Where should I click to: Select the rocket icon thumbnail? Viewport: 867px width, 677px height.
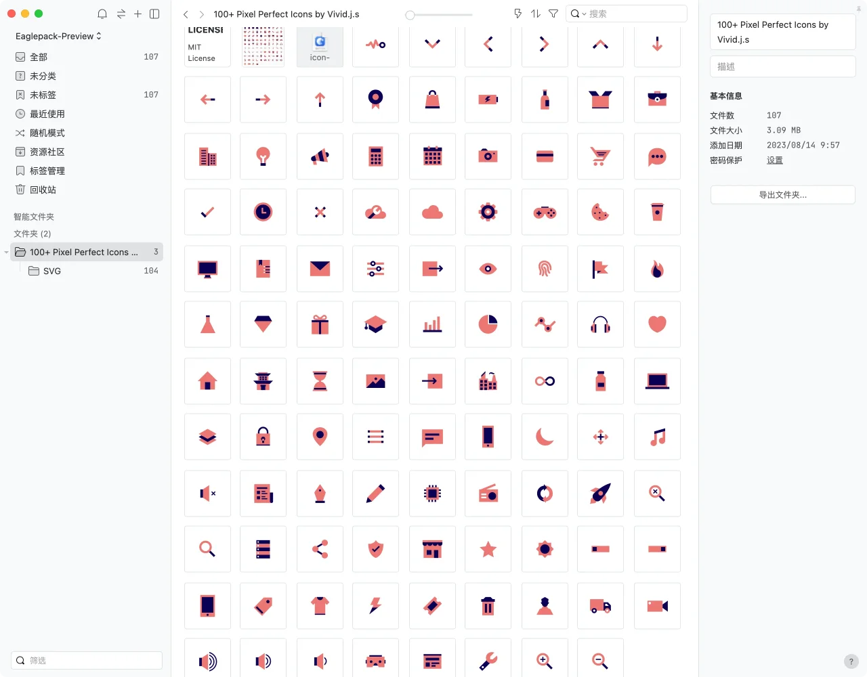(x=600, y=493)
